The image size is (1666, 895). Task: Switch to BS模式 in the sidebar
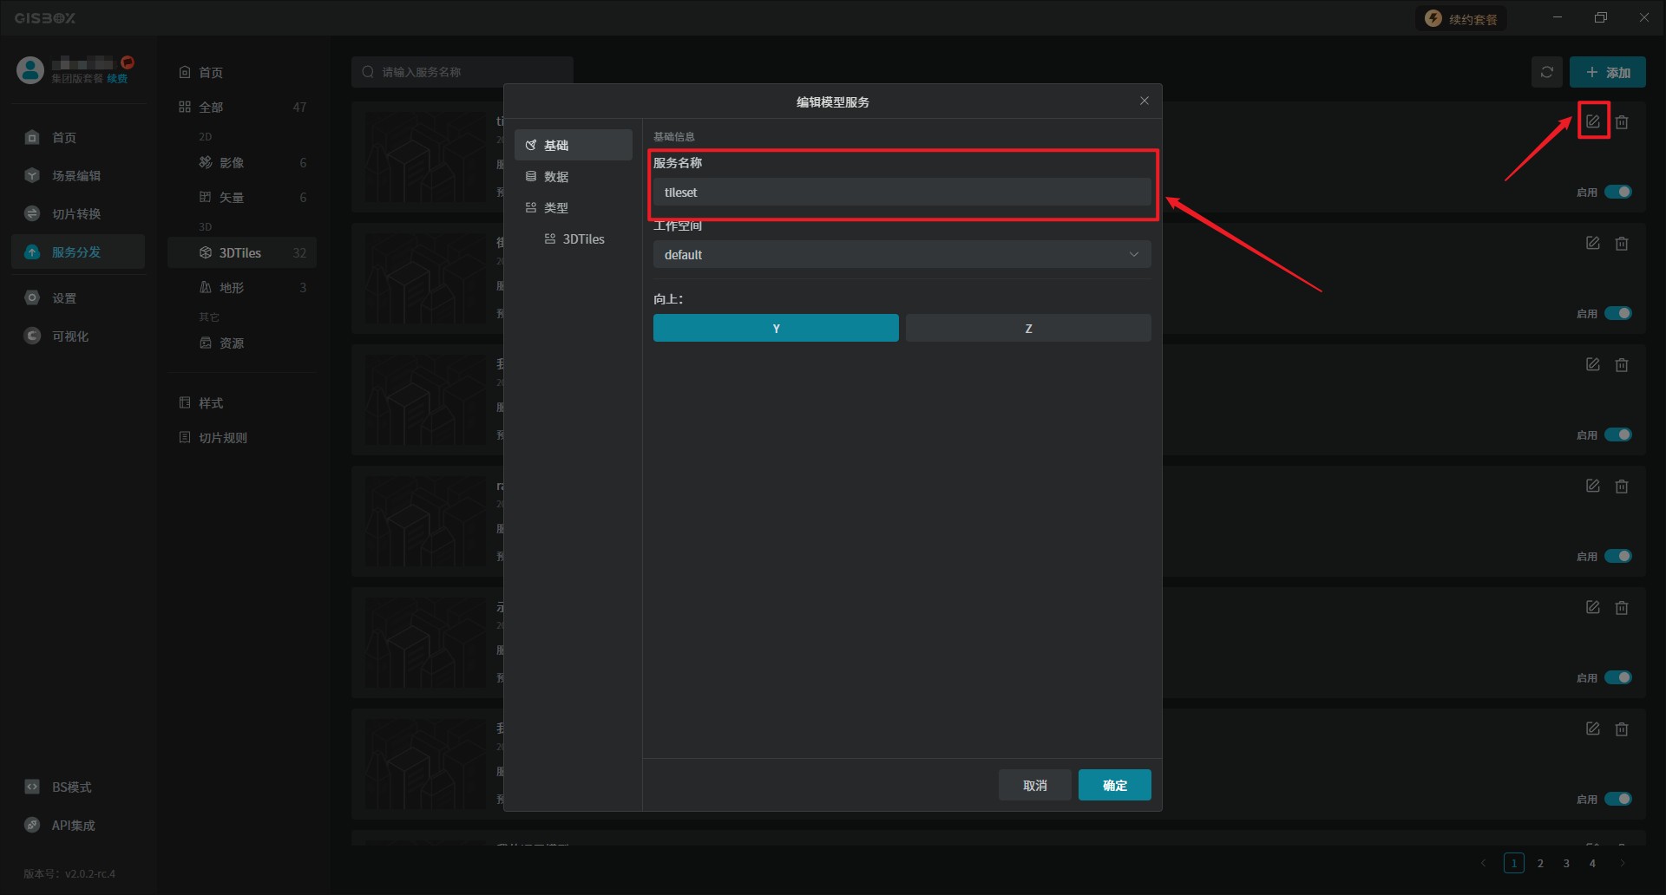point(71,787)
